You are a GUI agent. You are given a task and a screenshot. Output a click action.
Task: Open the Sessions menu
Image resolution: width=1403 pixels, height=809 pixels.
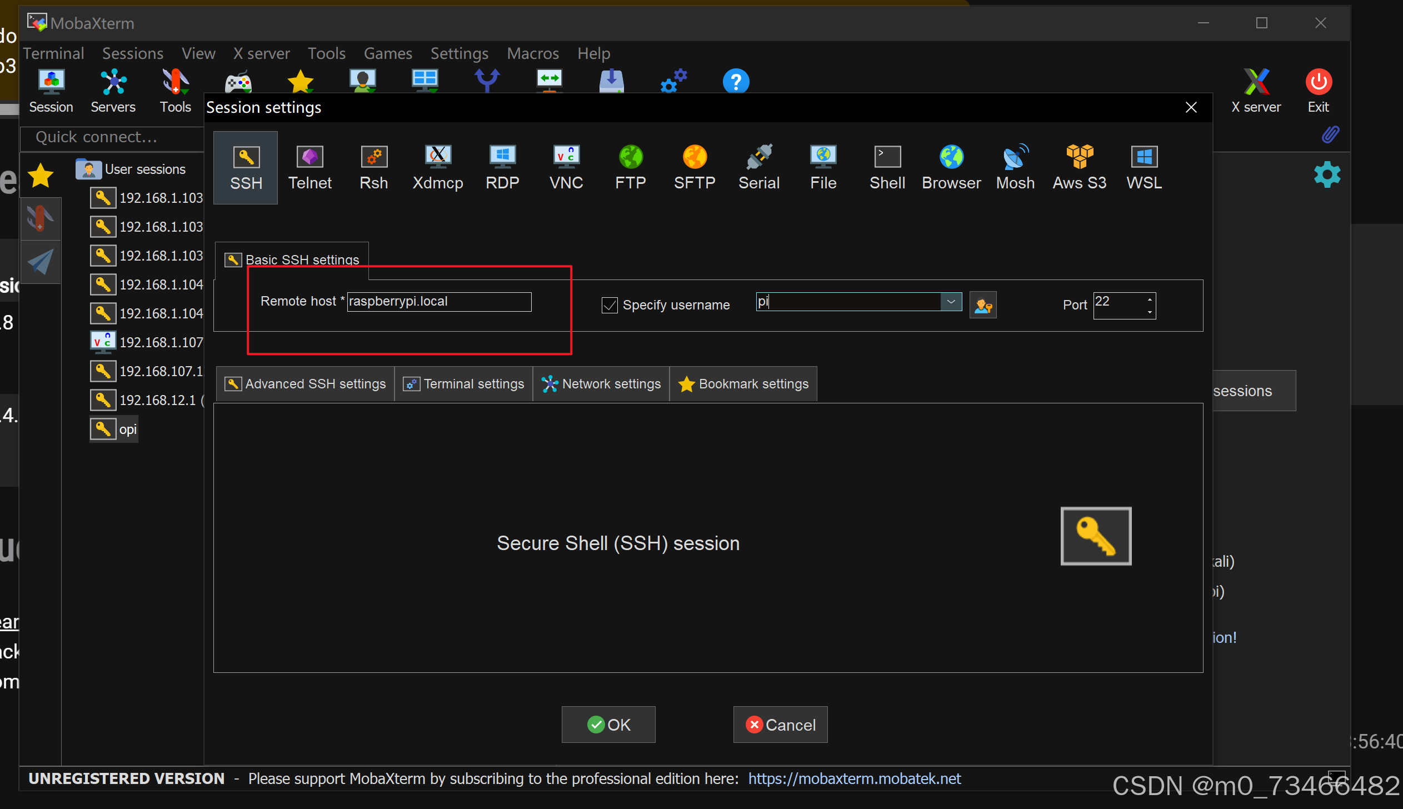132,53
